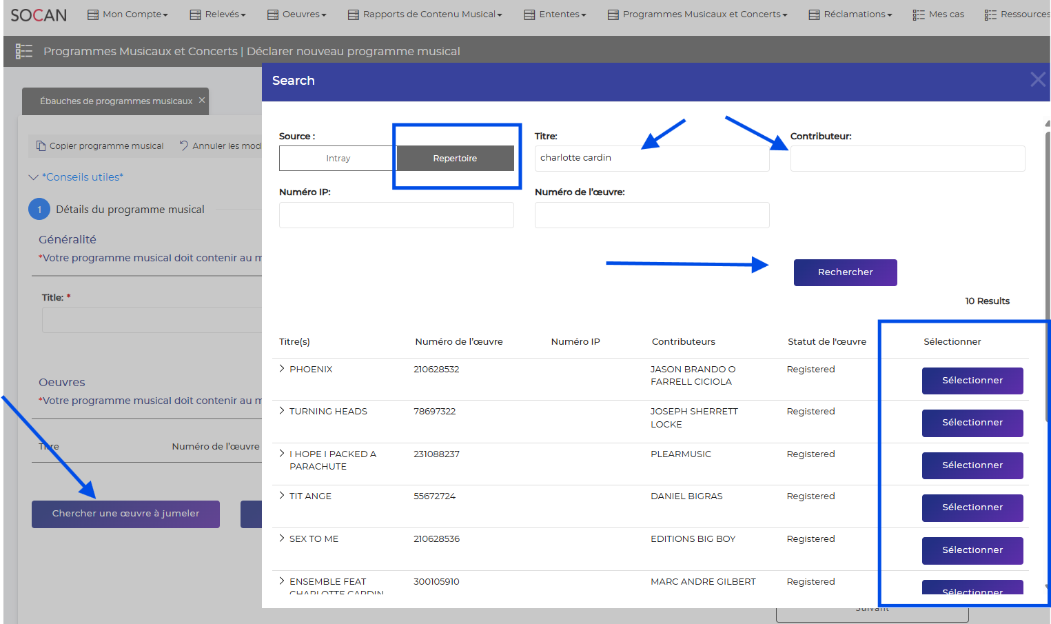Click the Annuler les modifications undo icon

184,145
